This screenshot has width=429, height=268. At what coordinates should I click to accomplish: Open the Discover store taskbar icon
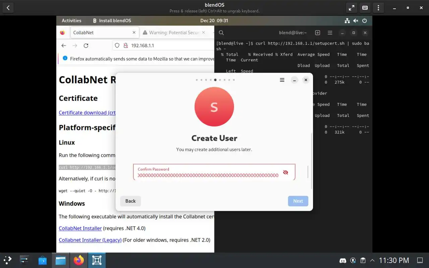click(x=43, y=260)
